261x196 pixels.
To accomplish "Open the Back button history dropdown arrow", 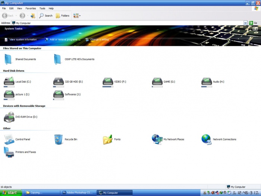I will pyautogui.click(x=16, y=16).
